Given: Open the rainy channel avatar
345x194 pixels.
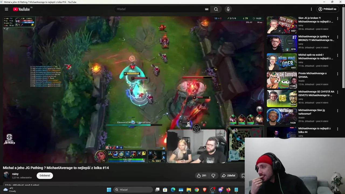Looking at the screenshot, I should tap(6, 175).
